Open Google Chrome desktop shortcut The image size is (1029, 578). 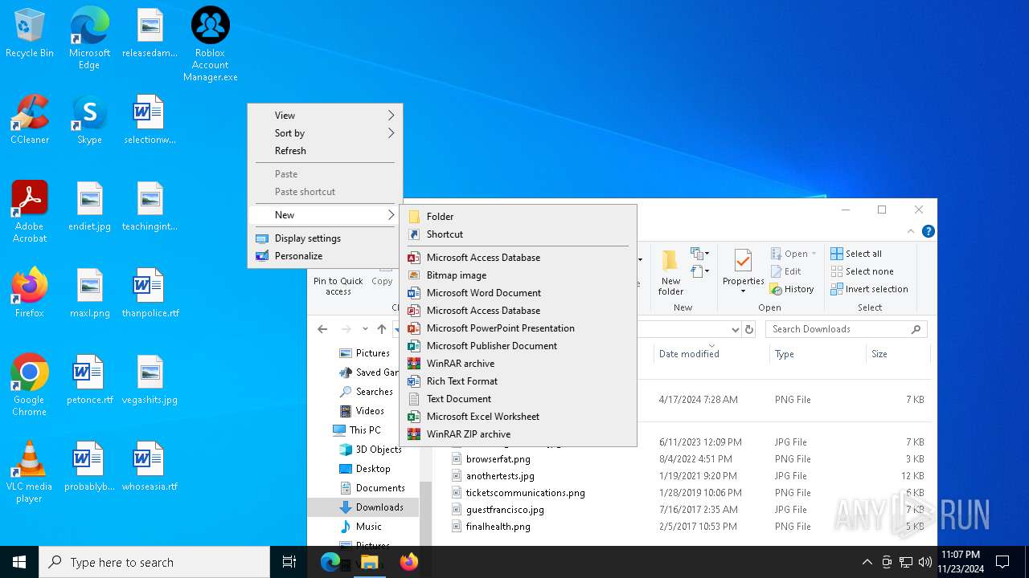[30, 385]
